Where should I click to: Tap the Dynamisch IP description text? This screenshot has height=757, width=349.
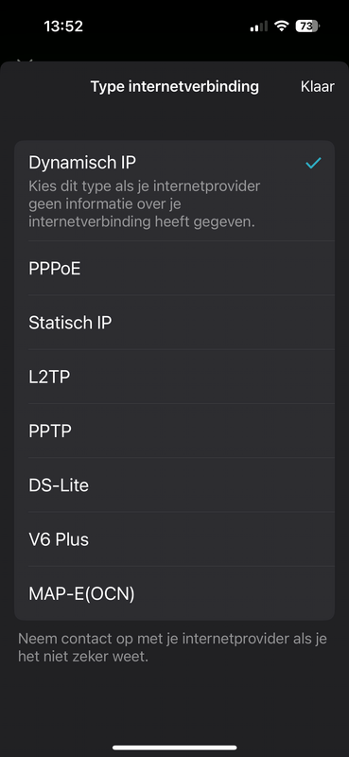tap(145, 204)
